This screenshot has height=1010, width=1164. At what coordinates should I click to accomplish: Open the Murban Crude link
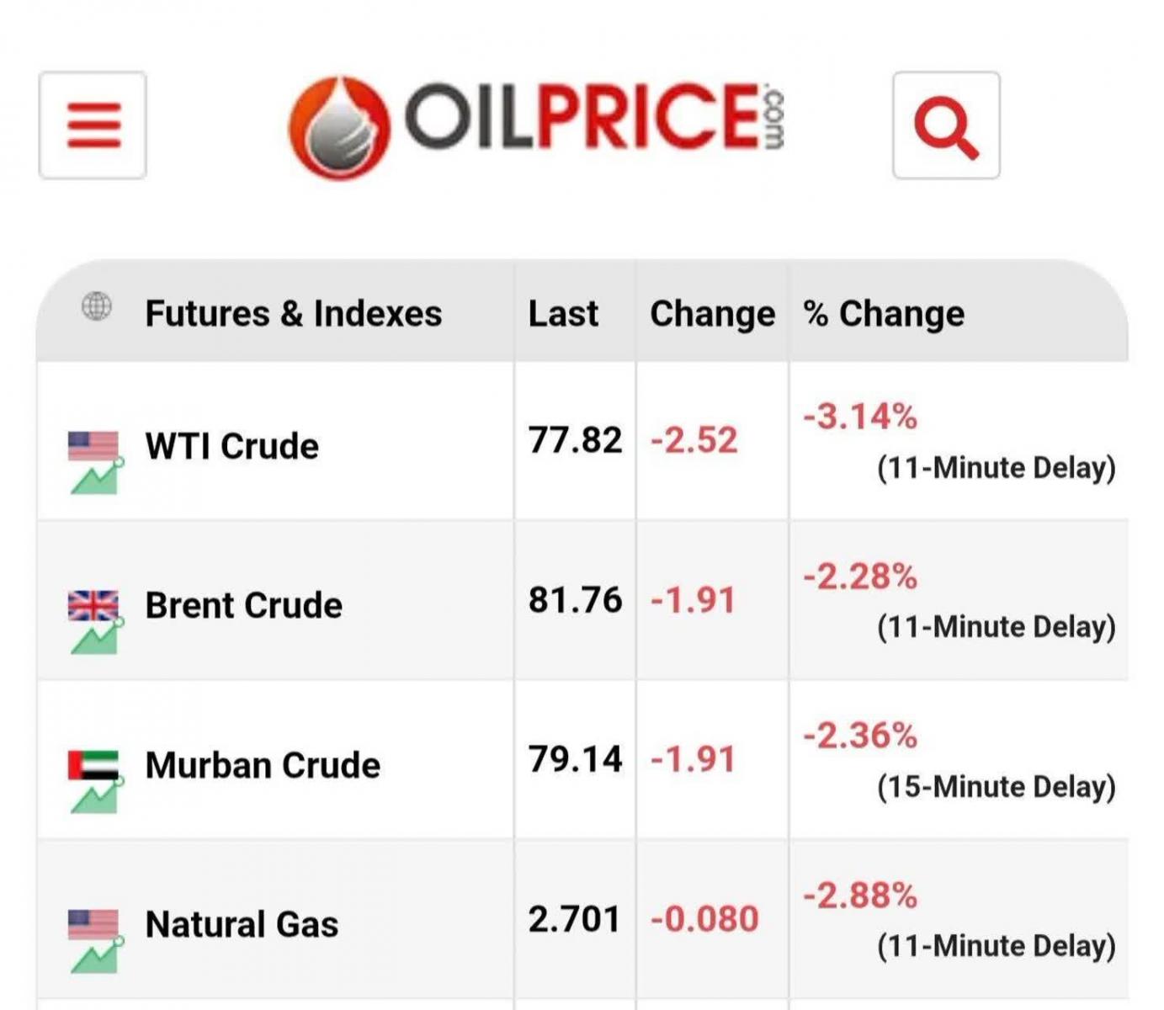click(x=263, y=765)
